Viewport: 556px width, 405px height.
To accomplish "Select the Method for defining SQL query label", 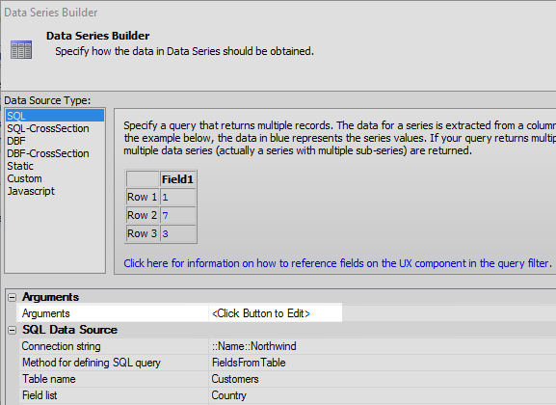I will 92,363.
